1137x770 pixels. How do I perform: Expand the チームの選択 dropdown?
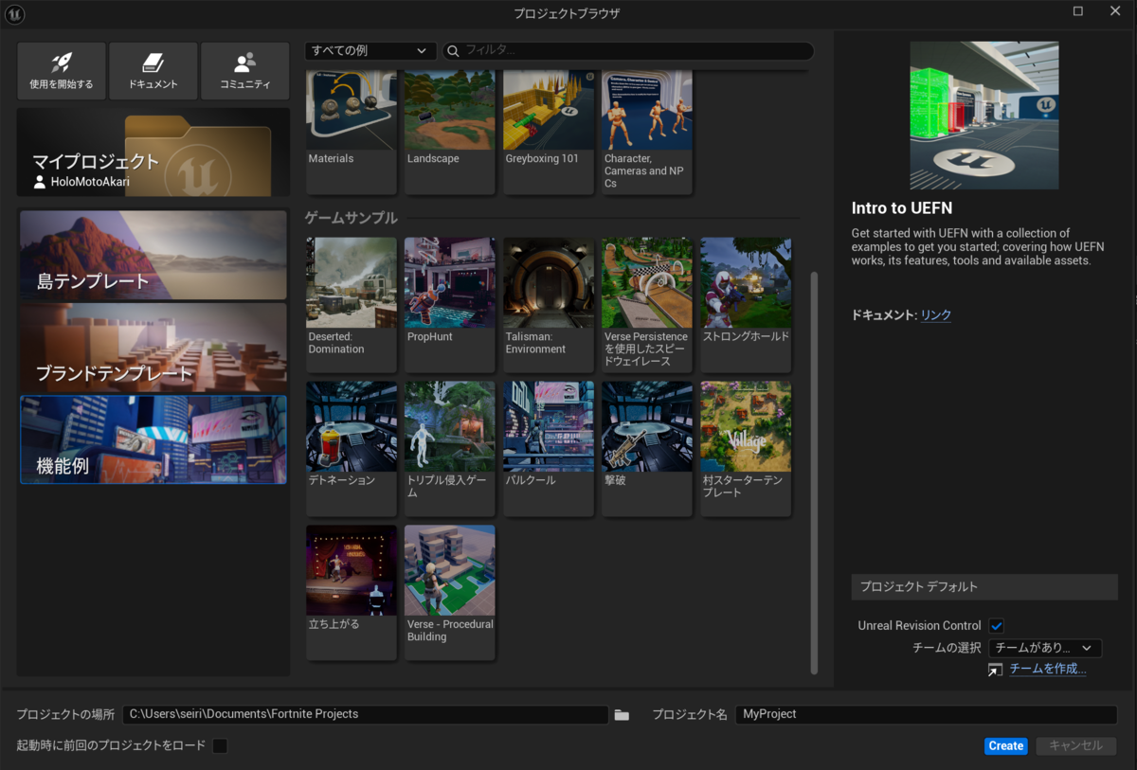(x=1045, y=648)
